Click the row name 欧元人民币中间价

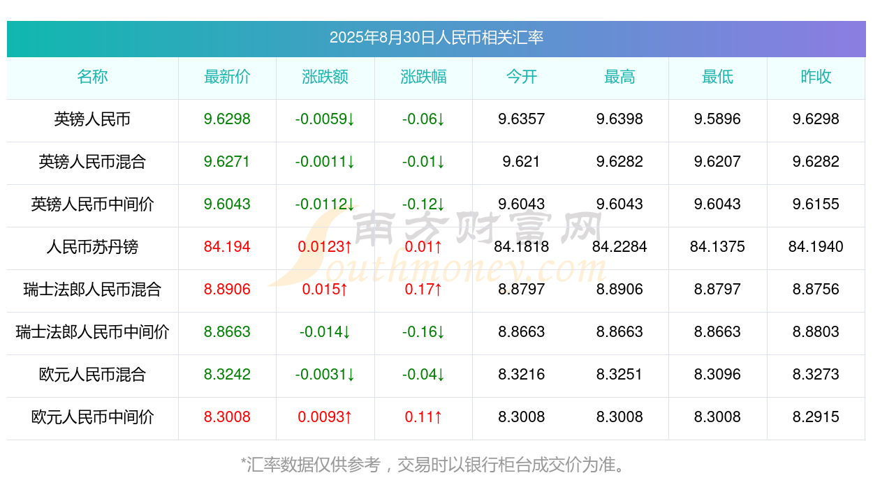[92, 417]
